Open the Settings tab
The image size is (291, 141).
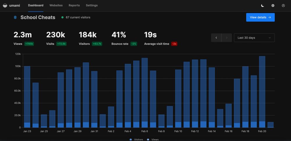[x=92, y=6]
